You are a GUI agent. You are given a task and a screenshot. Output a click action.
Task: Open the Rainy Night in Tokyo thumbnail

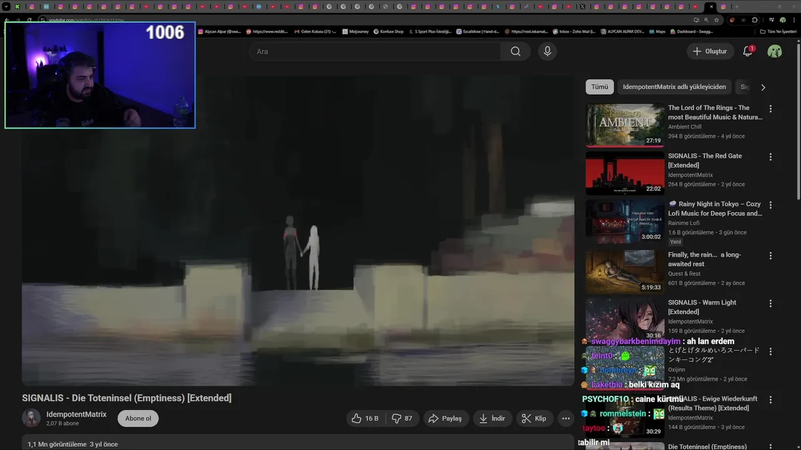[625, 221]
